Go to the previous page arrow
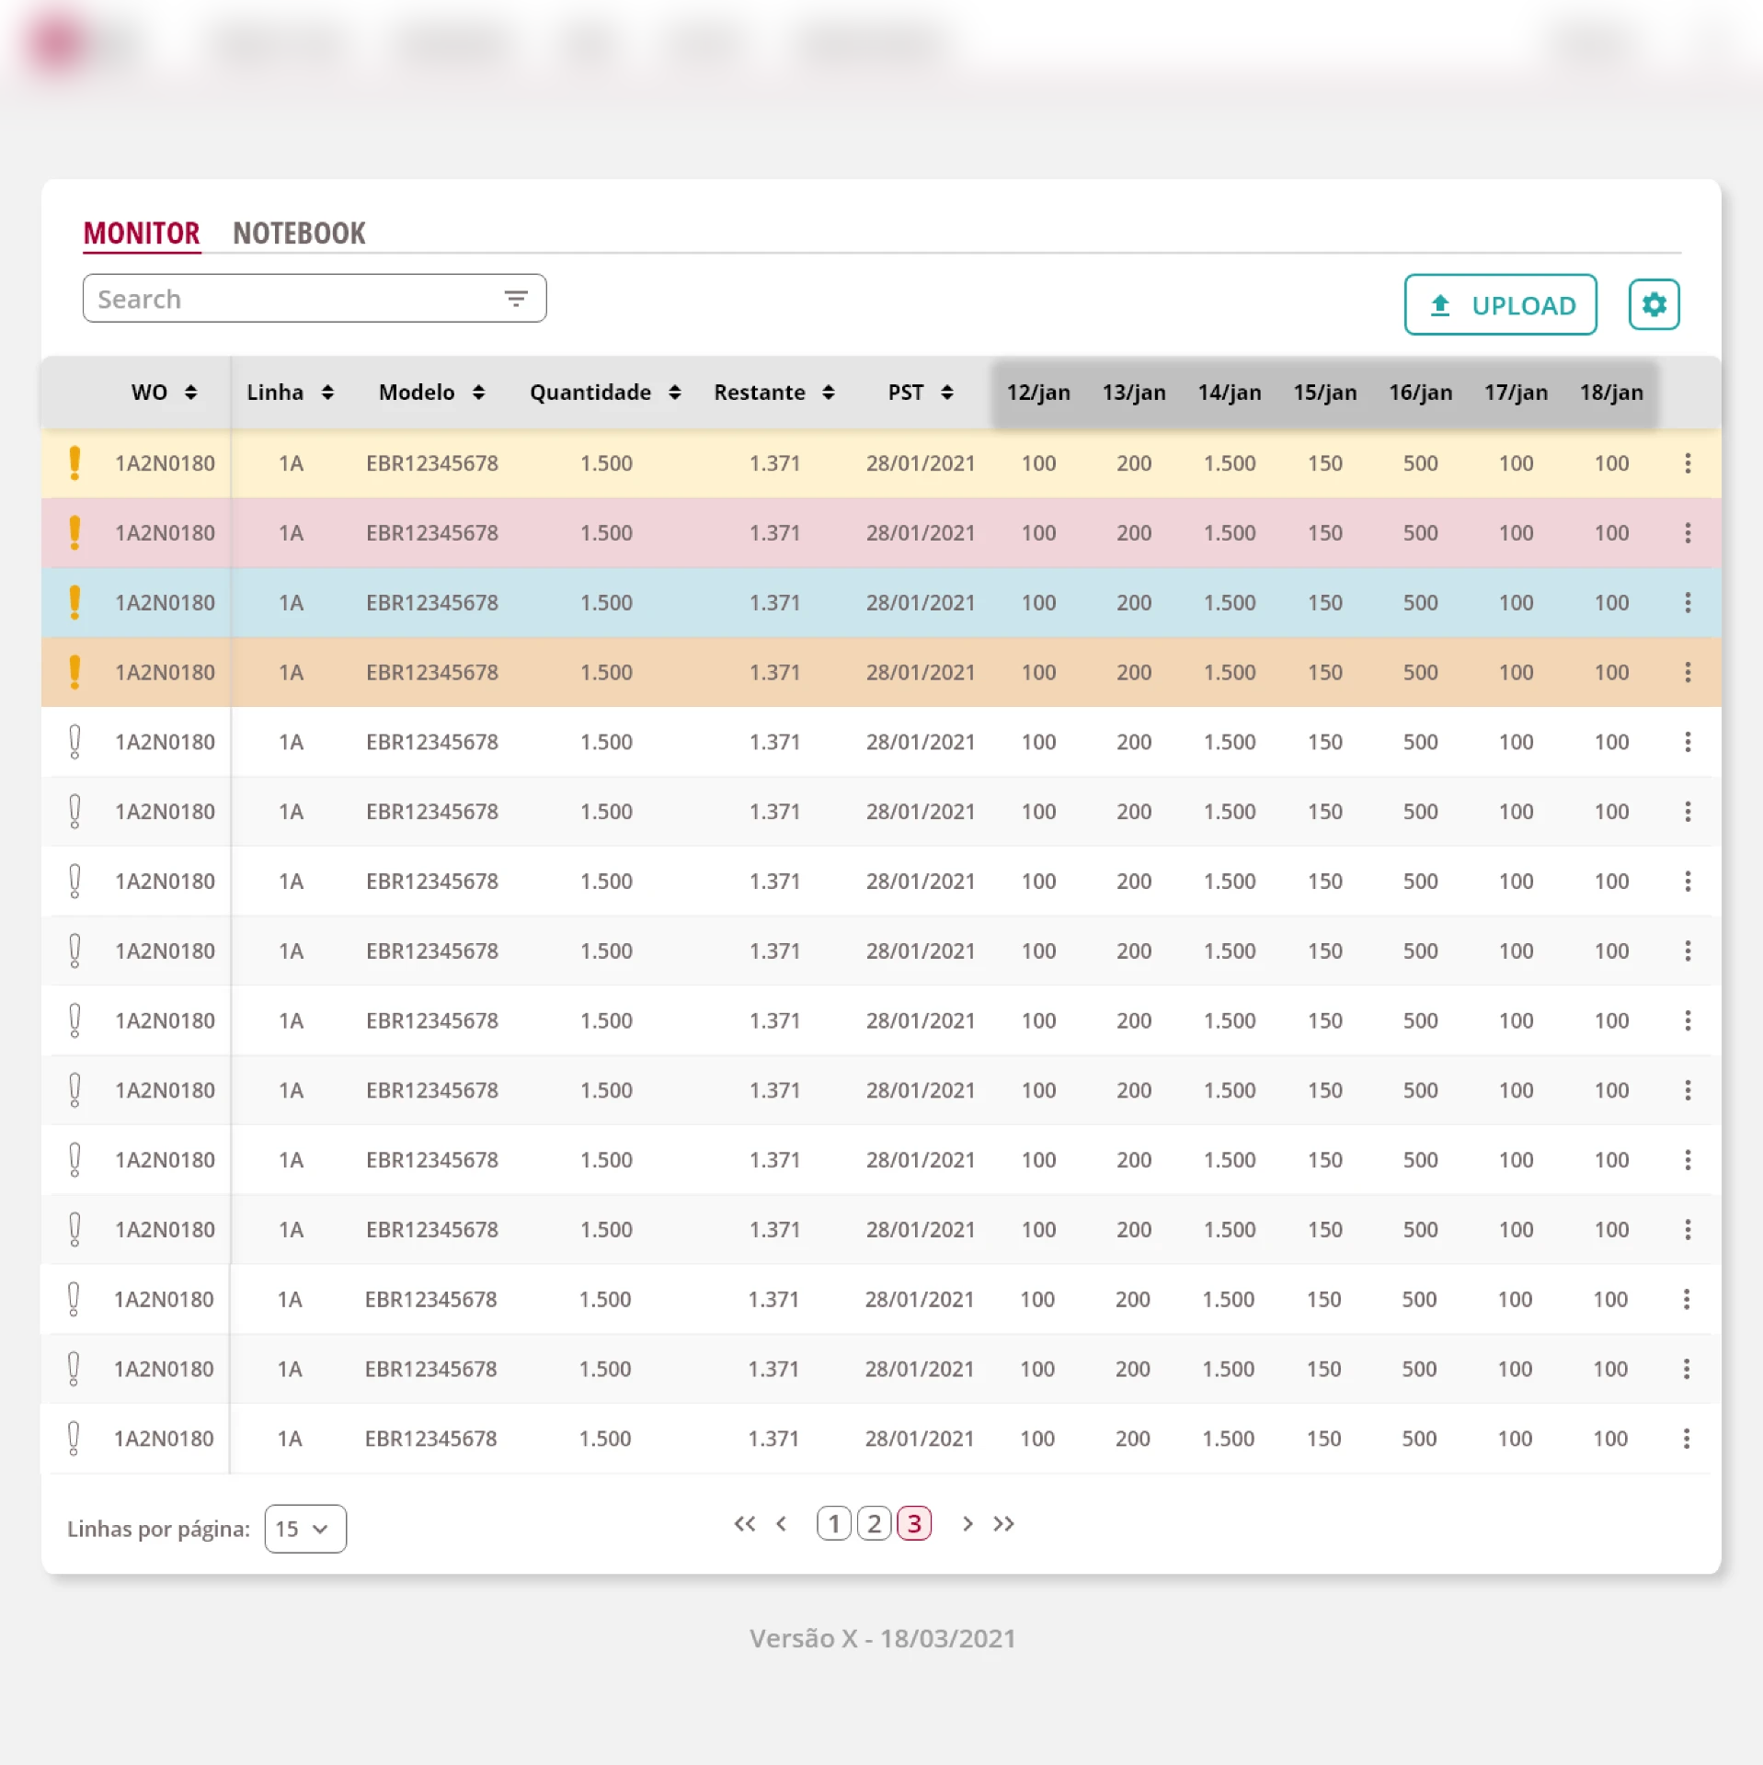The width and height of the screenshot is (1763, 1765). [782, 1524]
